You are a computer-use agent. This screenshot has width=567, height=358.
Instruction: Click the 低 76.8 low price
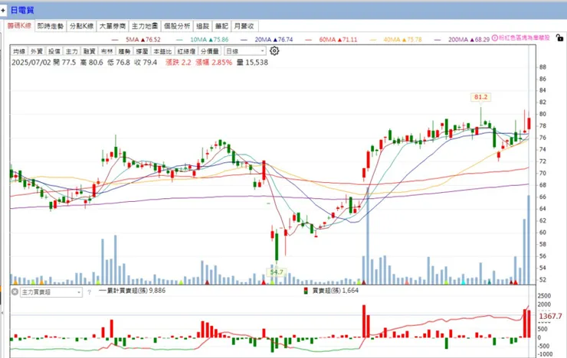pyautogui.click(x=119, y=63)
